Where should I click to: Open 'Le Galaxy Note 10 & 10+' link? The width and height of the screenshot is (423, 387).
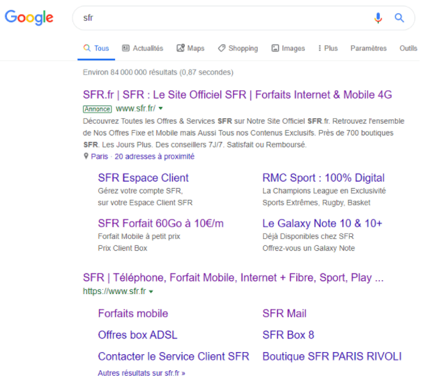(x=322, y=224)
